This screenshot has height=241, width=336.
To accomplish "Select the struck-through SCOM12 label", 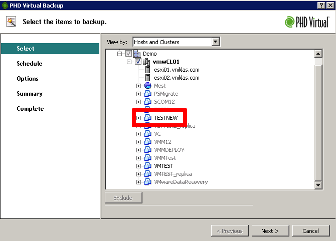I will (164, 102).
